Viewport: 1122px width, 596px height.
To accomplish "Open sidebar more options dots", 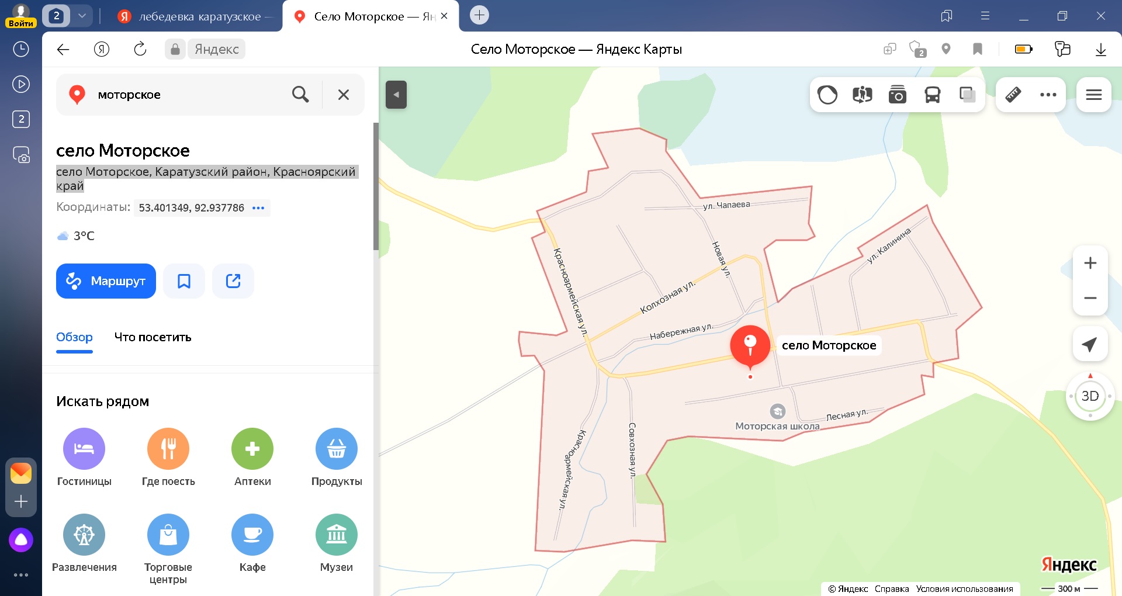I will coord(21,575).
